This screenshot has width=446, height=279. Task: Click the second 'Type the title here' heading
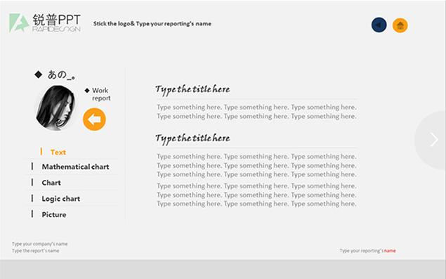(x=192, y=138)
